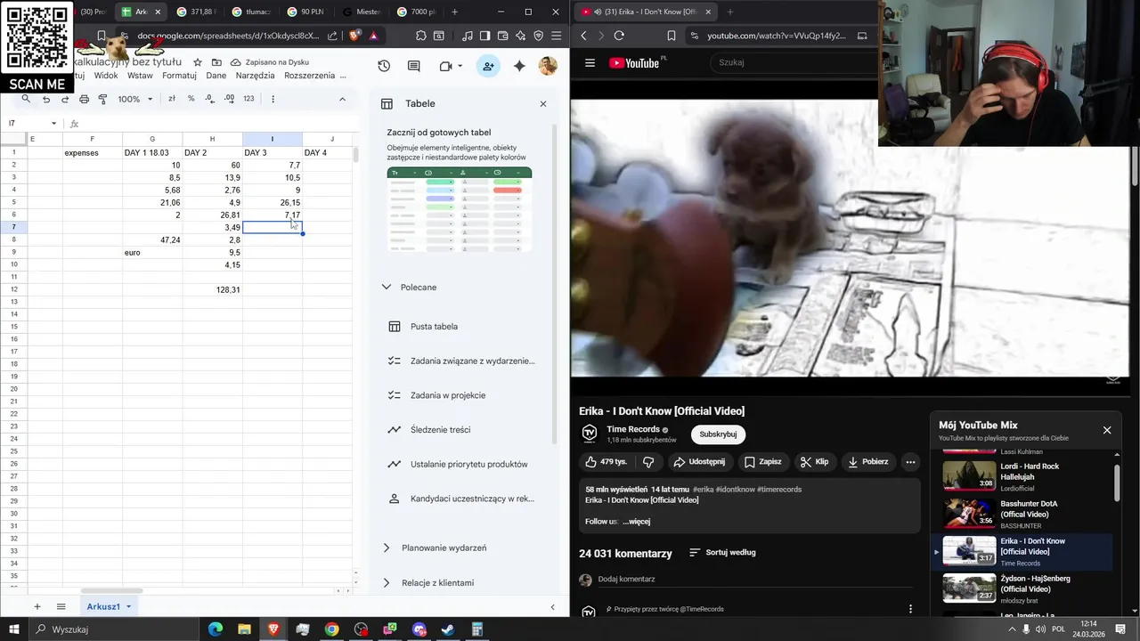This screenshot has width=1140, height=641.
Task: Print the spreadsheet
Action: [84, 99]
